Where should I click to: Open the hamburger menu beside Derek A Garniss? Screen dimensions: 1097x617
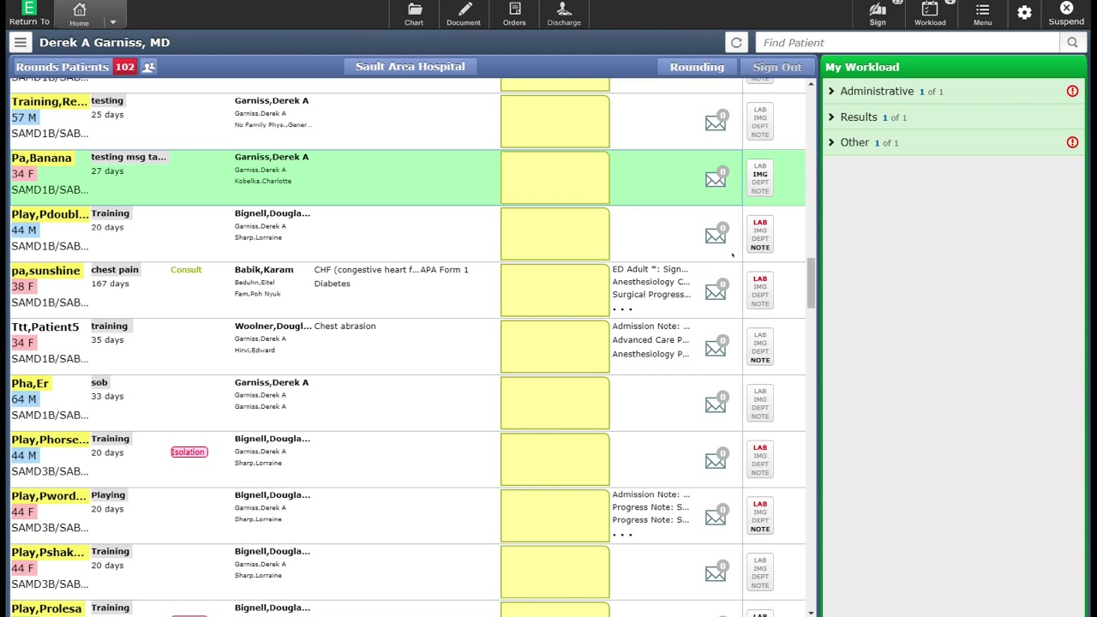coord(21,42)
